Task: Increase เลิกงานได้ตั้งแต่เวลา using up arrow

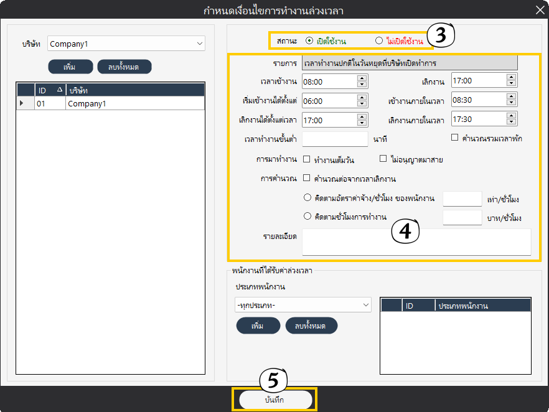Action: click(x=362, y=116)
